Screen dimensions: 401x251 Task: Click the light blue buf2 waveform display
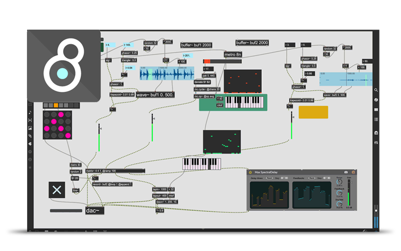[x=346, y=79]
